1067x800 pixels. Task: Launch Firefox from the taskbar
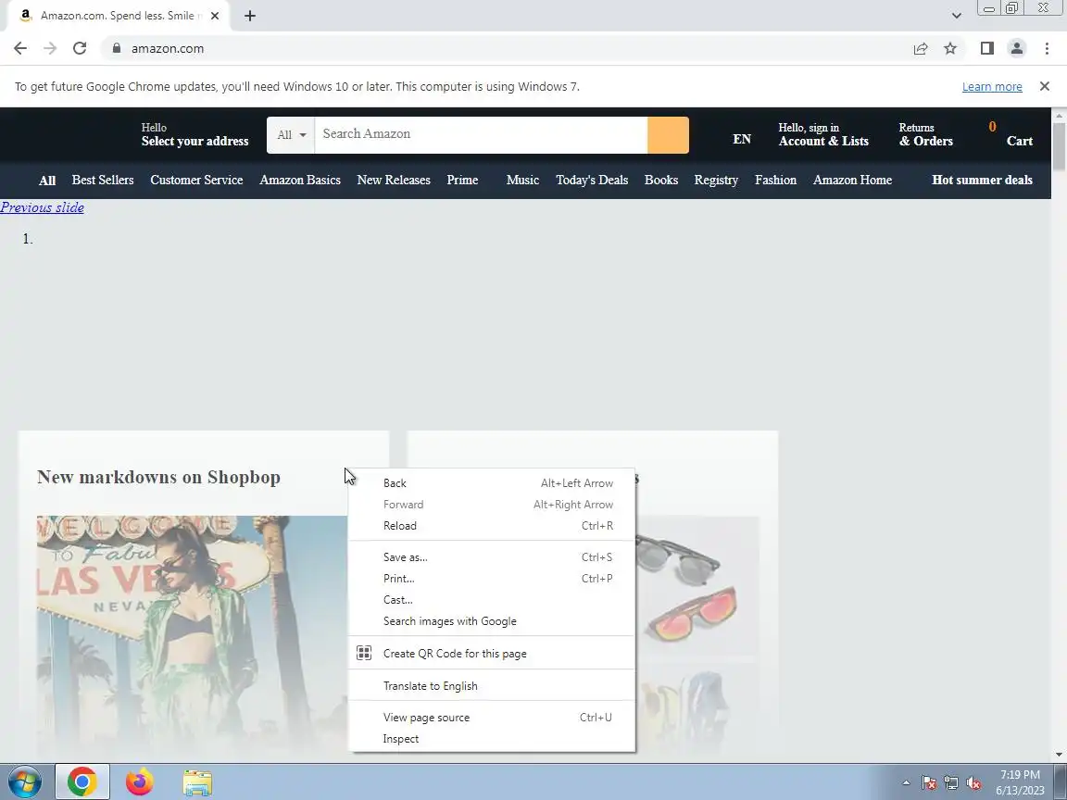click(140, 782)
